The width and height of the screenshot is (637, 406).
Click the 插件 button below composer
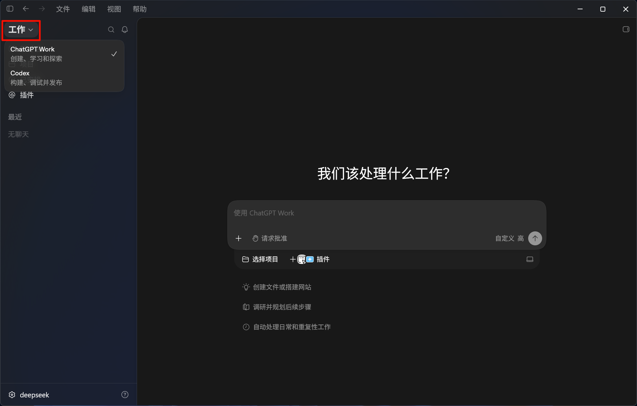(x=310, y=259)
